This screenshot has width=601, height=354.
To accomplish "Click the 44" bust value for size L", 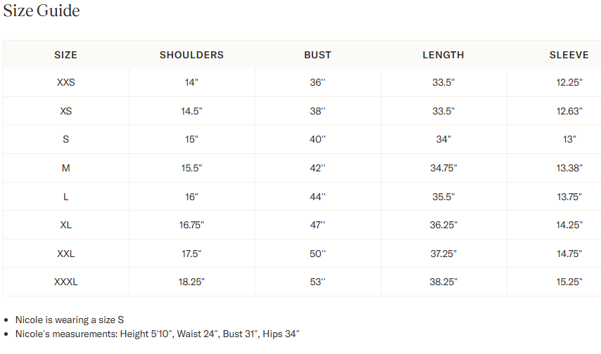I will [x=317, y=197].
